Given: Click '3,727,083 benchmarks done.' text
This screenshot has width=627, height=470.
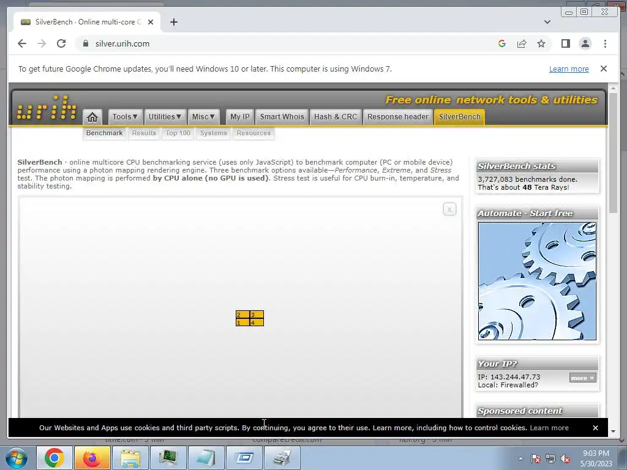Looking at the screenshot, I should click(x=527, y=179).
